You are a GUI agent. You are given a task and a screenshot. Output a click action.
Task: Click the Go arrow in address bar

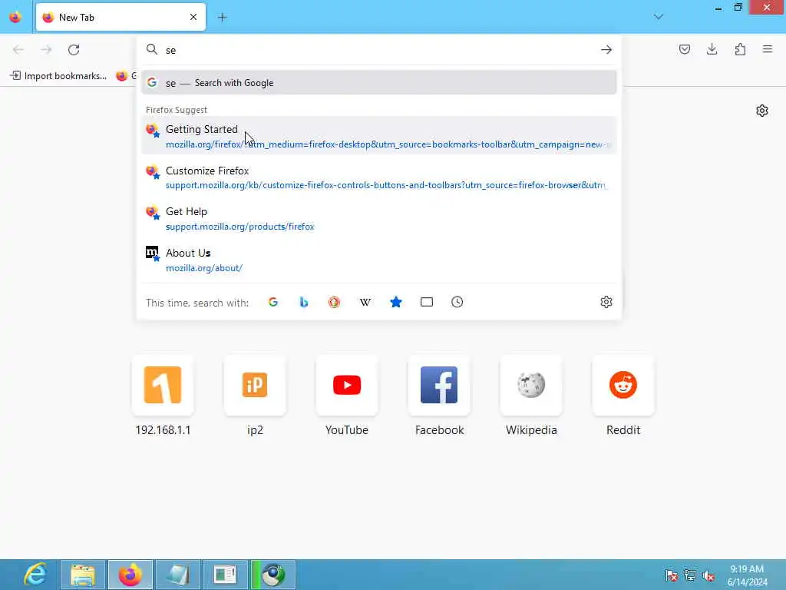606,50
